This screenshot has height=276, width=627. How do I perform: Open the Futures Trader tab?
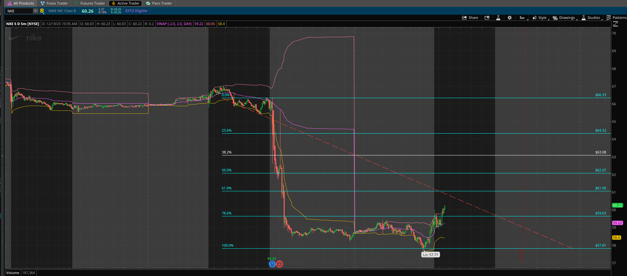click(x=89, y=3)
